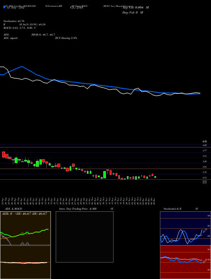
Task: Click the 'CL: 2.63' closing value
Action: (77, 8)
